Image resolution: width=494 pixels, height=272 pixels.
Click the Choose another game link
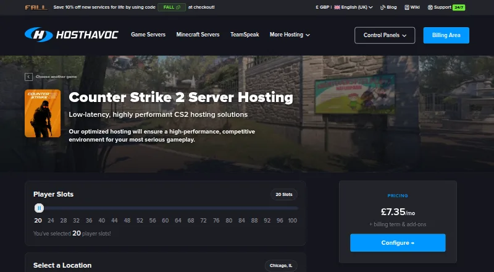pos(56,77)
